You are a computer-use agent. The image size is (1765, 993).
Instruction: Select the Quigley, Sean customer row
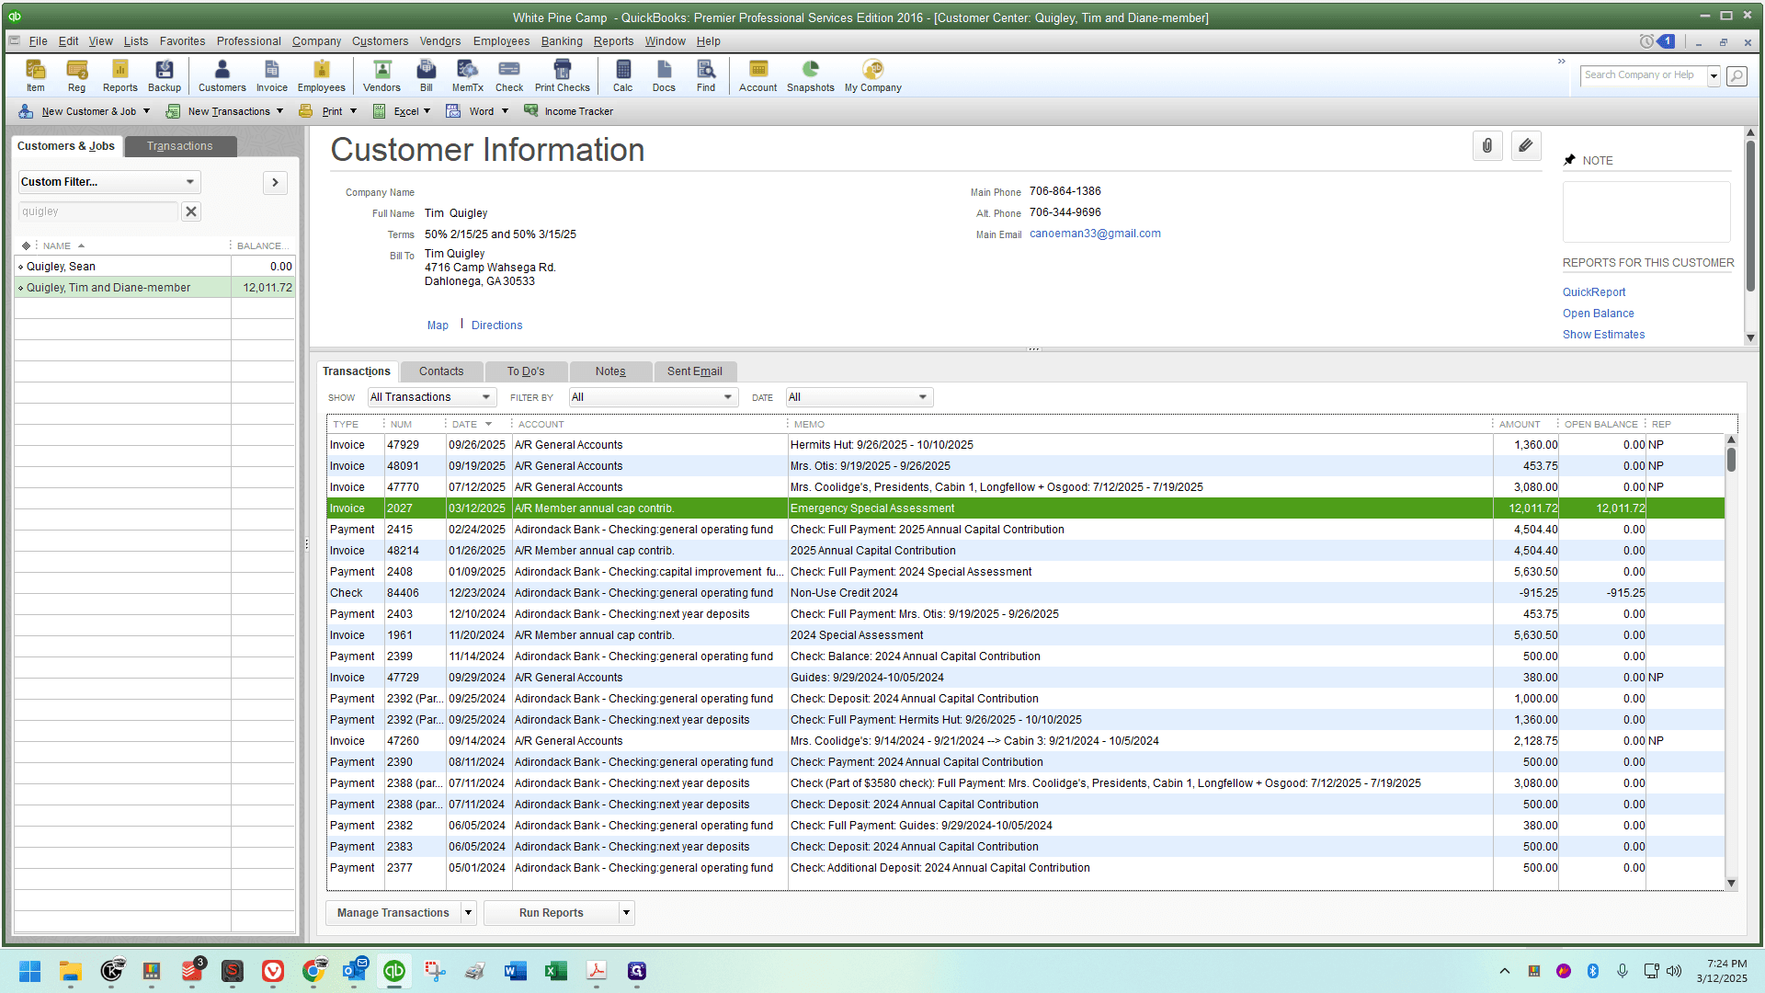pos(154,267)
